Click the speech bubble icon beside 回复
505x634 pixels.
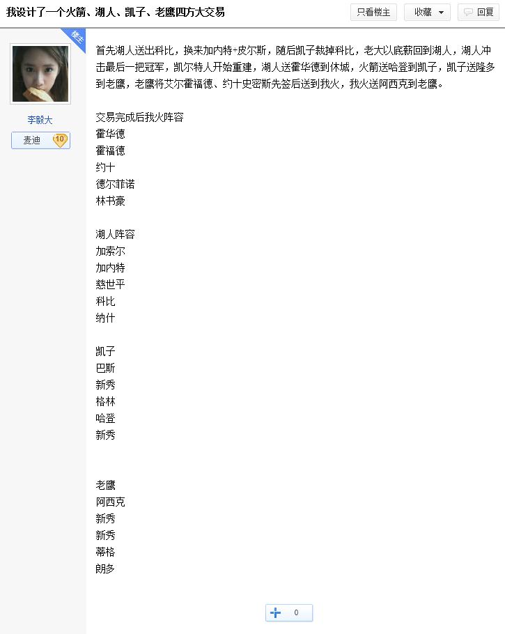coord(468,12)
